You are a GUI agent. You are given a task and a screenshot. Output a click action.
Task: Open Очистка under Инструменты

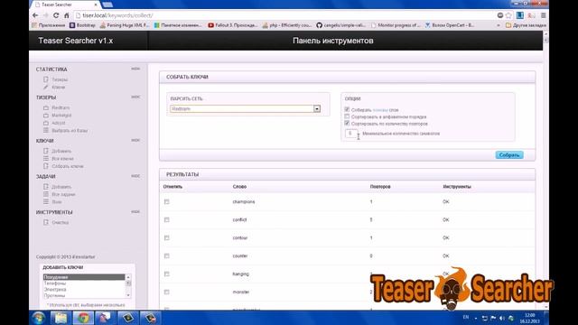(61, 223)
